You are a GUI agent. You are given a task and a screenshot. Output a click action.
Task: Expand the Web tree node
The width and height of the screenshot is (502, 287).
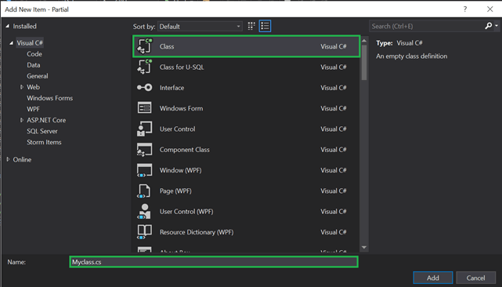(x=22, y=87)
